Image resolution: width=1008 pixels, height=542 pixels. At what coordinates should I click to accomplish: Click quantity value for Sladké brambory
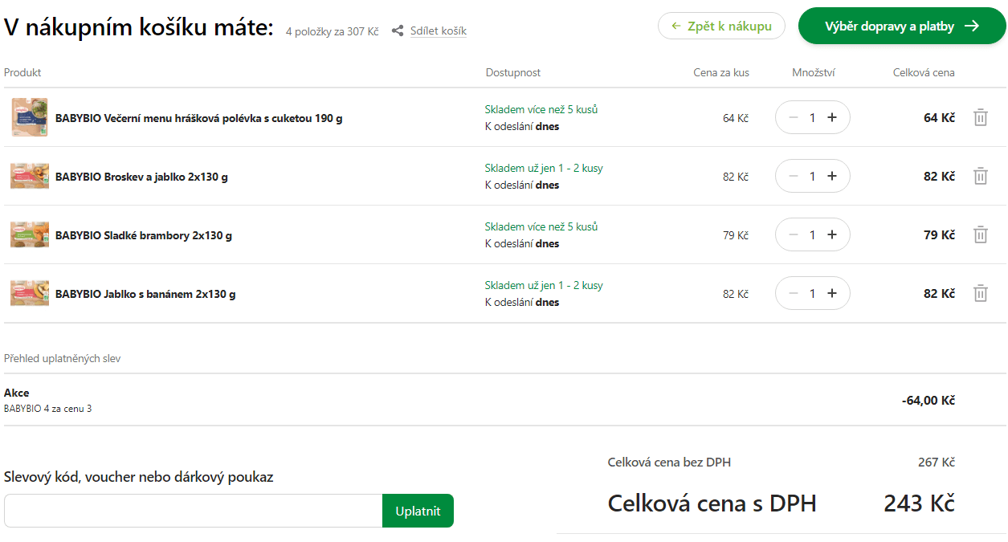[x=812, y=234]
